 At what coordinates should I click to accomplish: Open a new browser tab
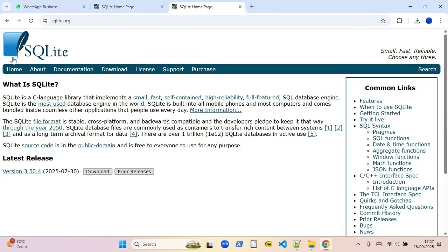[x=252, y=7]
